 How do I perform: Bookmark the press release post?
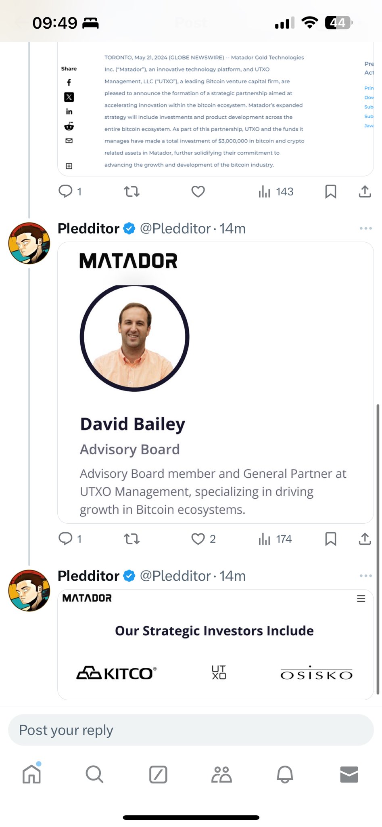pyautogui.click(x=330, y=191)
